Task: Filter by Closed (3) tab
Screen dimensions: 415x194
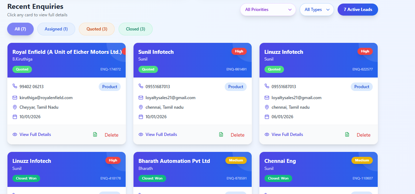Action: coord(135,29)
